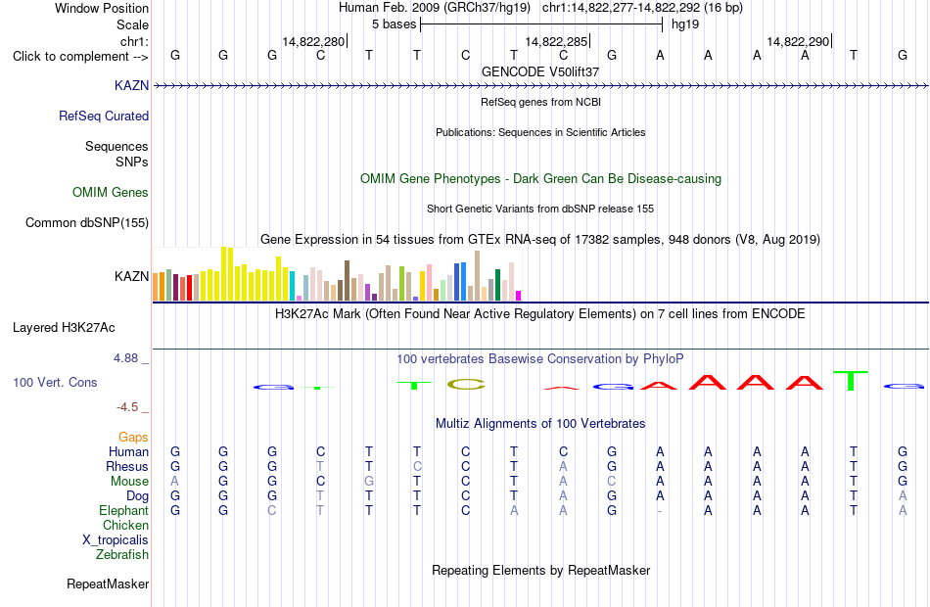Click the 14,822,290 position marker

coord(798,41)
